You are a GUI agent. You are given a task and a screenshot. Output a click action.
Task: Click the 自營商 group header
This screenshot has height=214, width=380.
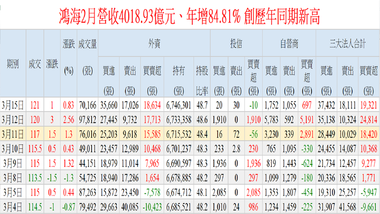[289, 44]
